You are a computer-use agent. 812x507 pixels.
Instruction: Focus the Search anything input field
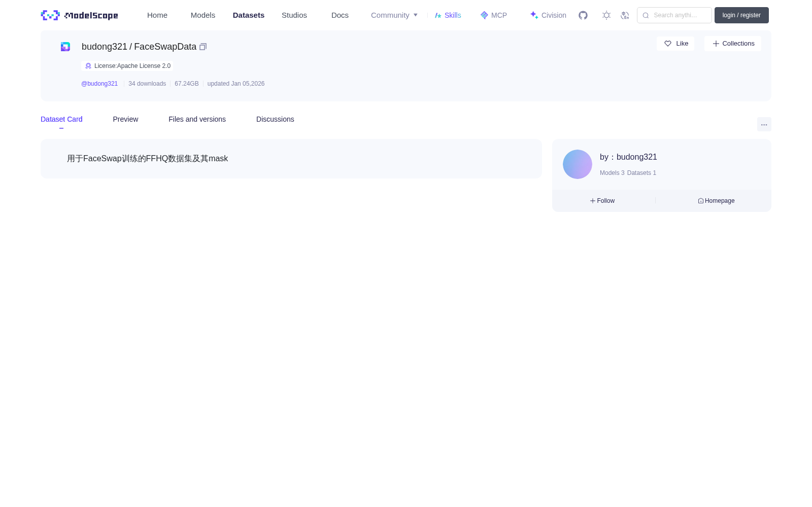674,15
